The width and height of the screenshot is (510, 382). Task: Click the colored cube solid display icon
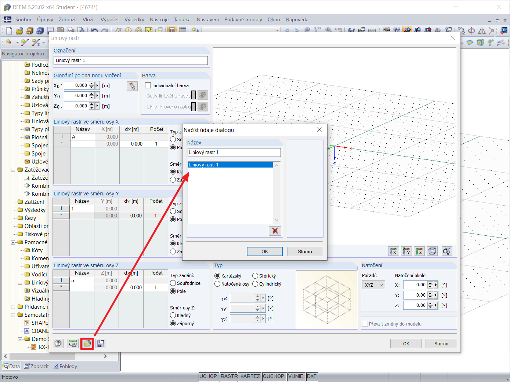[480, 42]
